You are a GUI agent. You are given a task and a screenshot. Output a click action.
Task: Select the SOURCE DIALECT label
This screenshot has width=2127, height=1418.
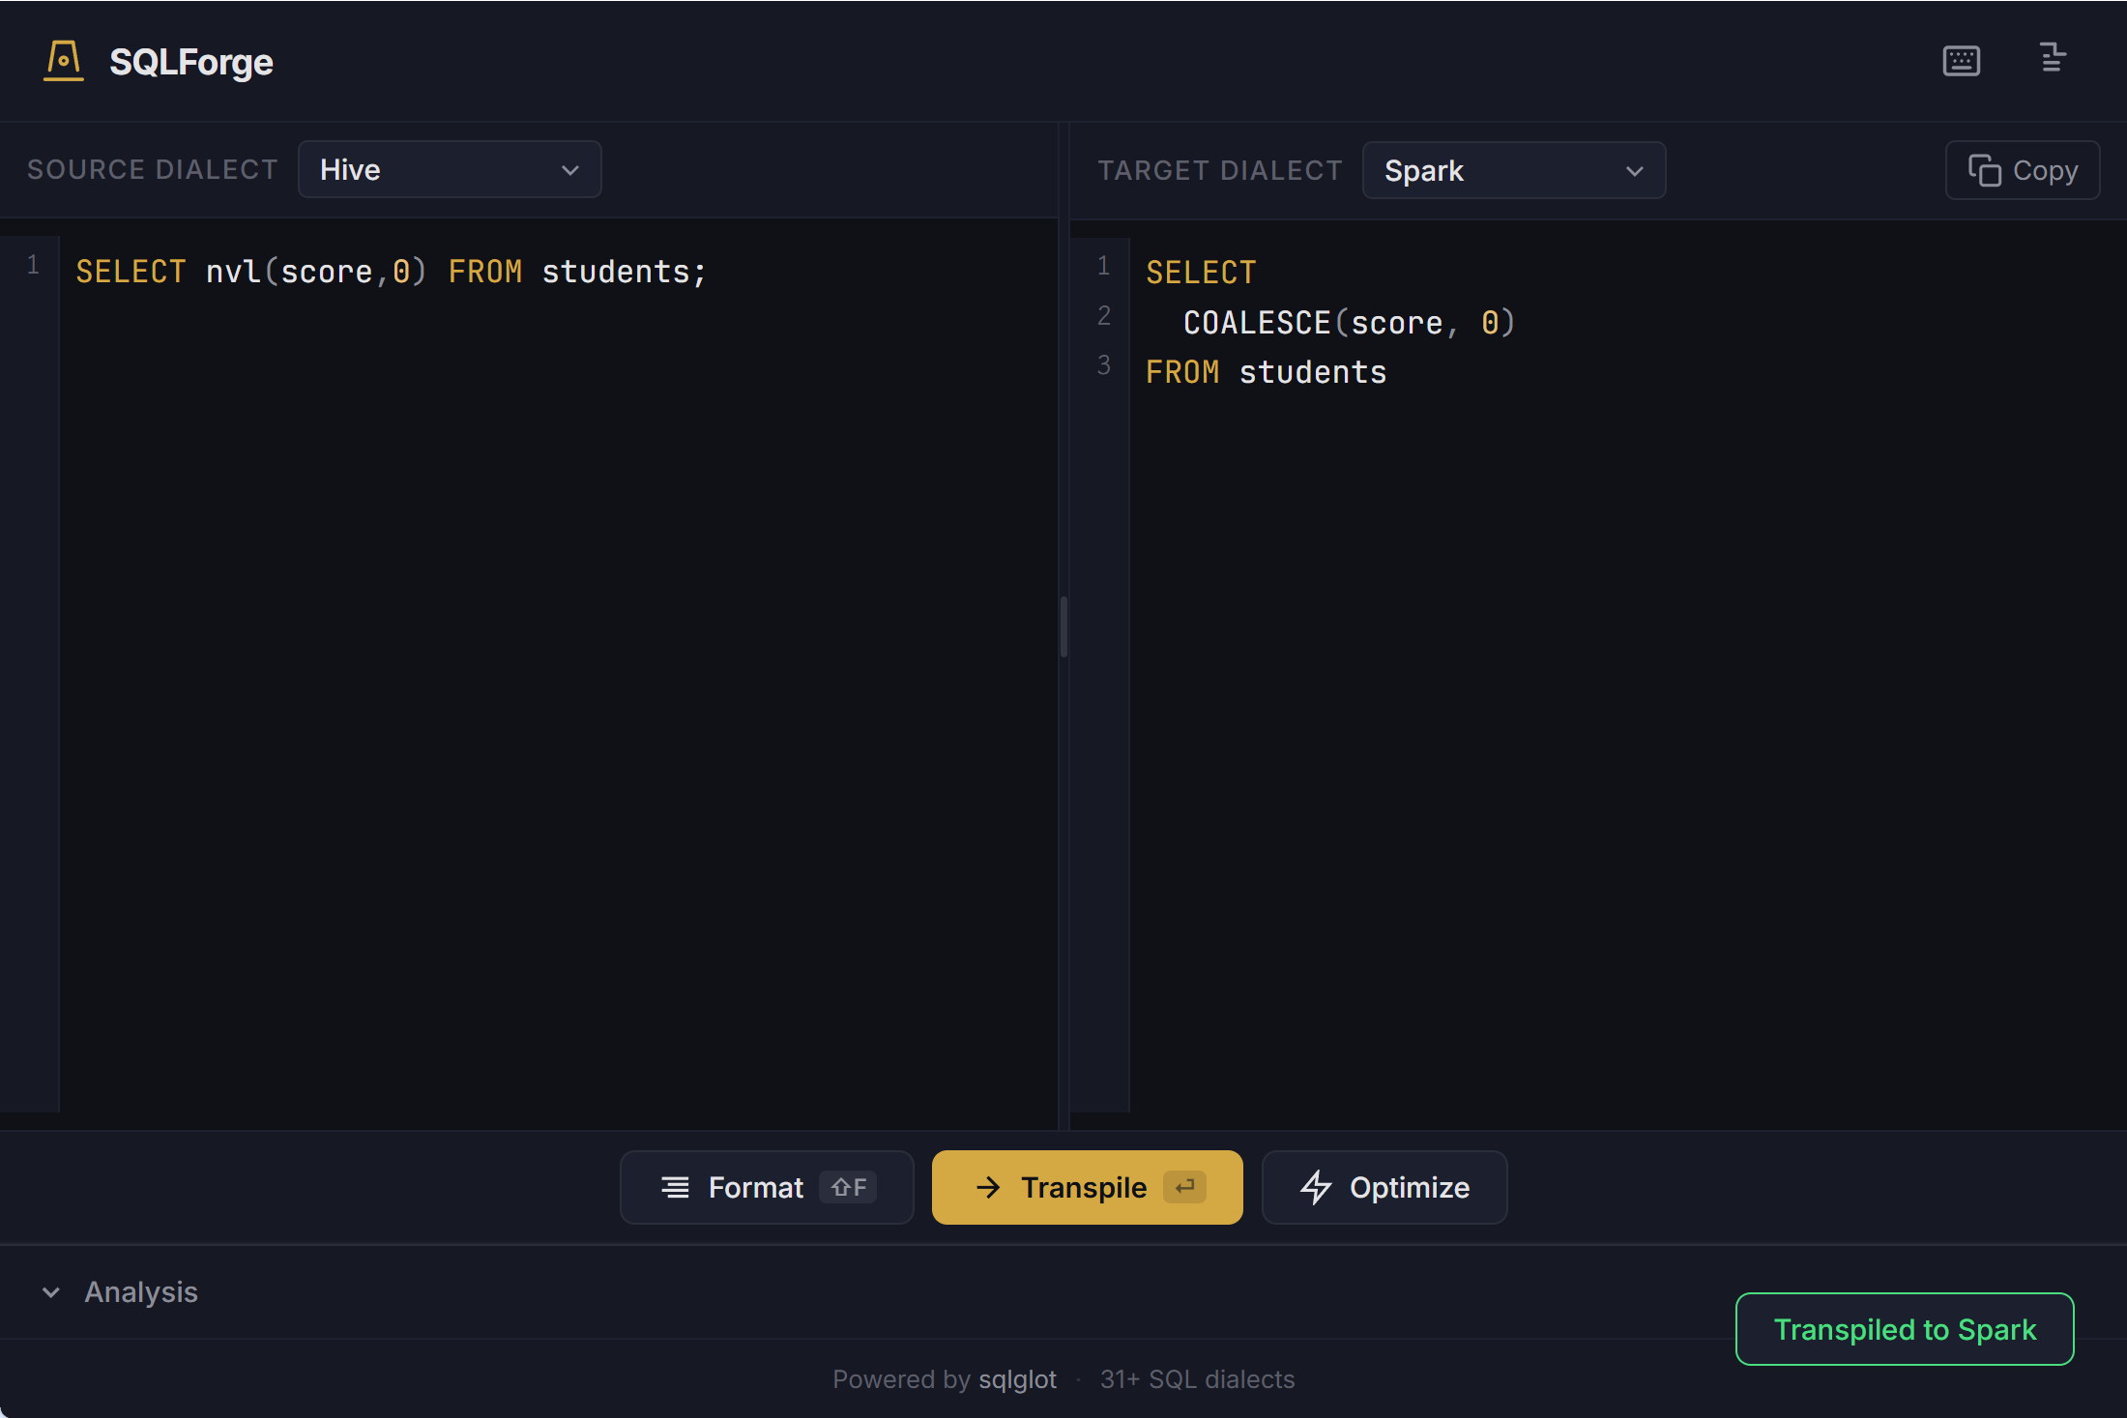tap(152, 169)
